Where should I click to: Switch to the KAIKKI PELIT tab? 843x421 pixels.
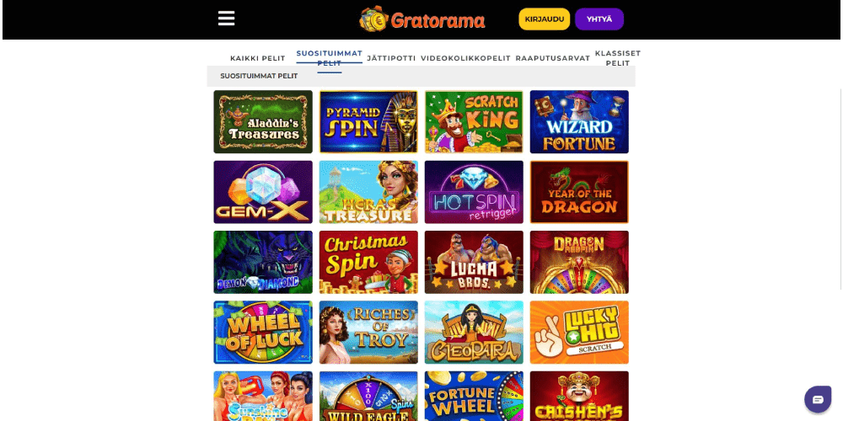click(x=257, y=59)
